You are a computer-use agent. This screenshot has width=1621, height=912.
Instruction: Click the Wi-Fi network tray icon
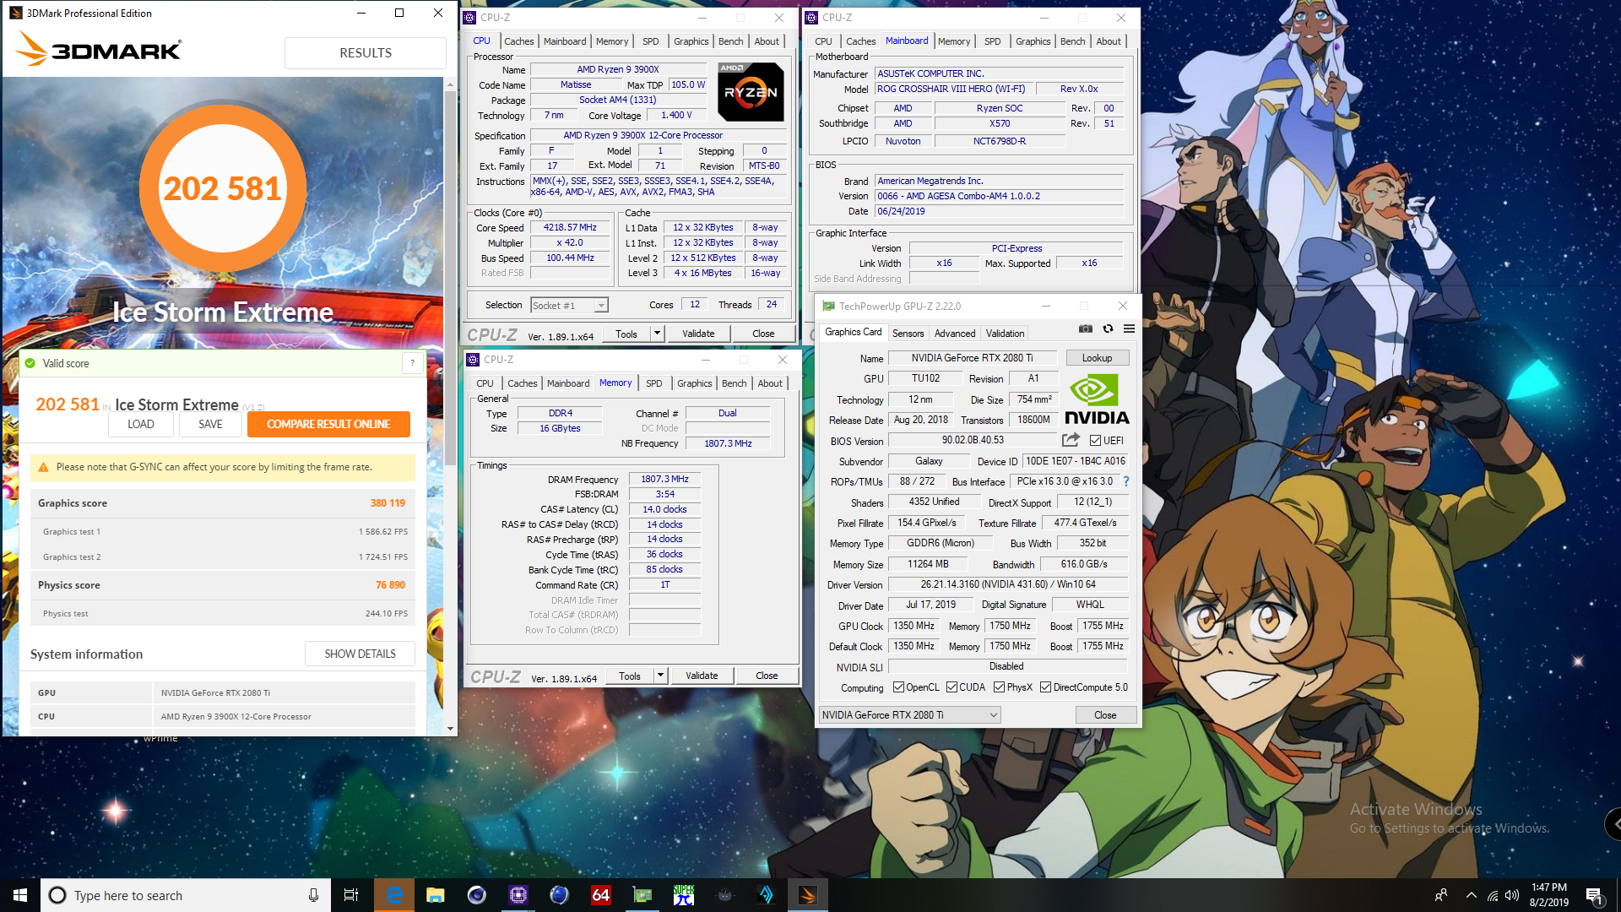[1493, 895]
